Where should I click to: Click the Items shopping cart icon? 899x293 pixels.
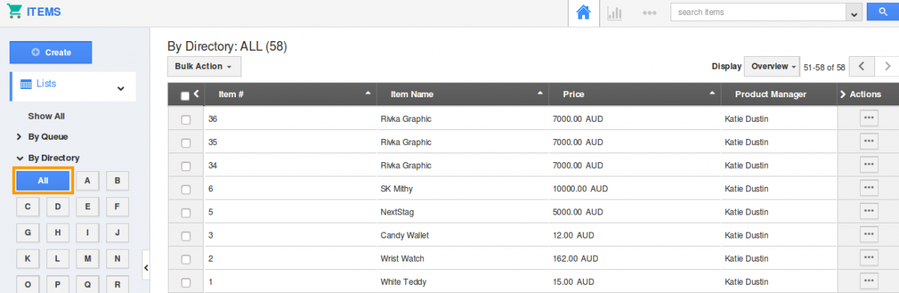click(14, 11)
